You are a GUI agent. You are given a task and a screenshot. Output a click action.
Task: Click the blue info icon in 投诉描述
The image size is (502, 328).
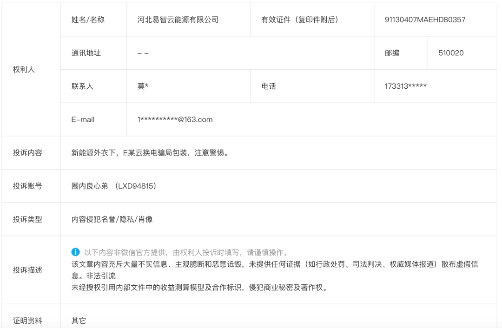pos(75,252)
